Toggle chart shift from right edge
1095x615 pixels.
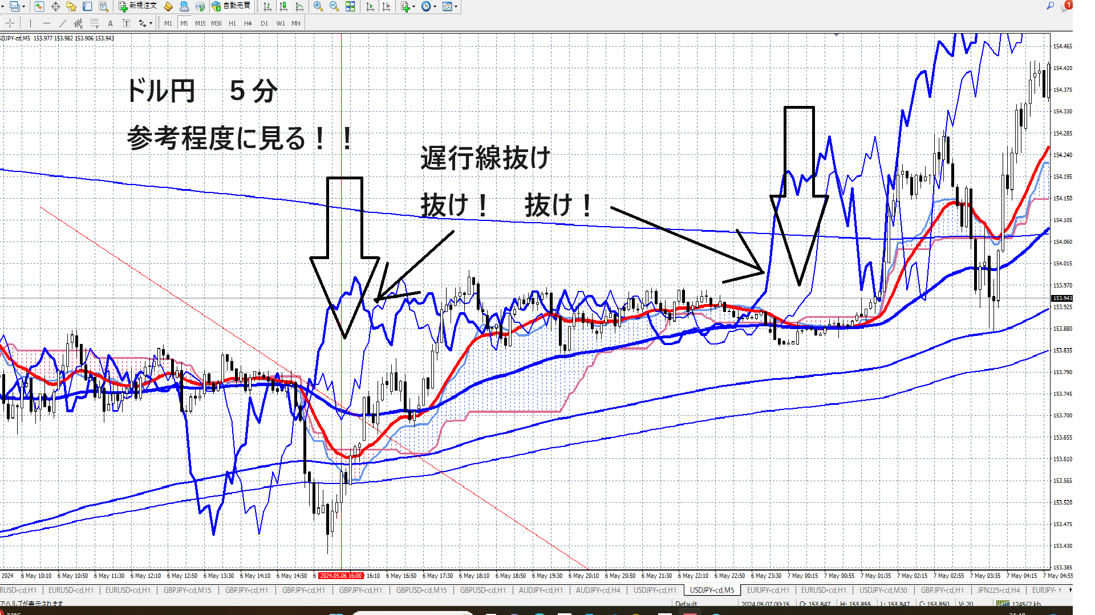click(386, 6)
